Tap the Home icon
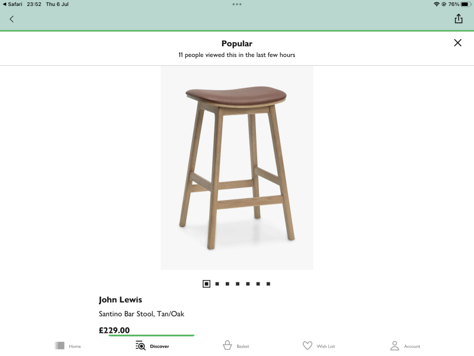The height and width of the screenshot is (356, 474). tap(60, 345)
